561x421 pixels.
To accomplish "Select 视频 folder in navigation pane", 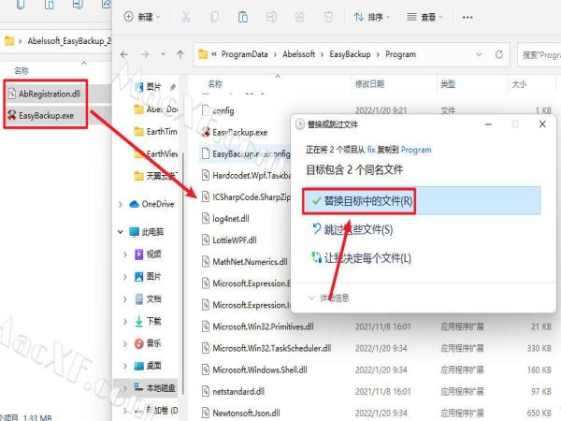I will coord(148,254).
